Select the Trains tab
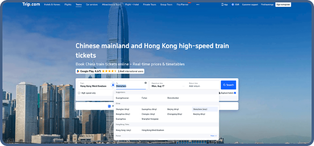314x146 pixels. pyautogui.click(x=78, y=4)
